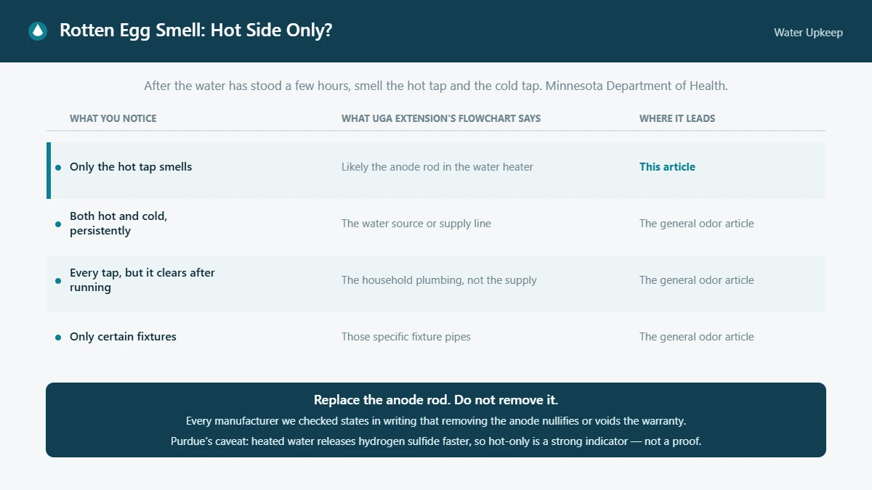
Task: Click 'Likely the anode rod in the water heater'
Action: pos(437,167)
